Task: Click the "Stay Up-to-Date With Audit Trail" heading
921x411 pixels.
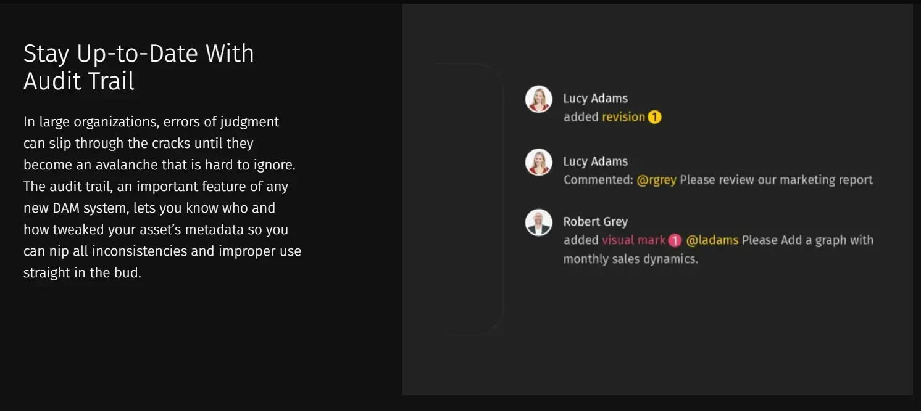Action: [x=139, y=67]
